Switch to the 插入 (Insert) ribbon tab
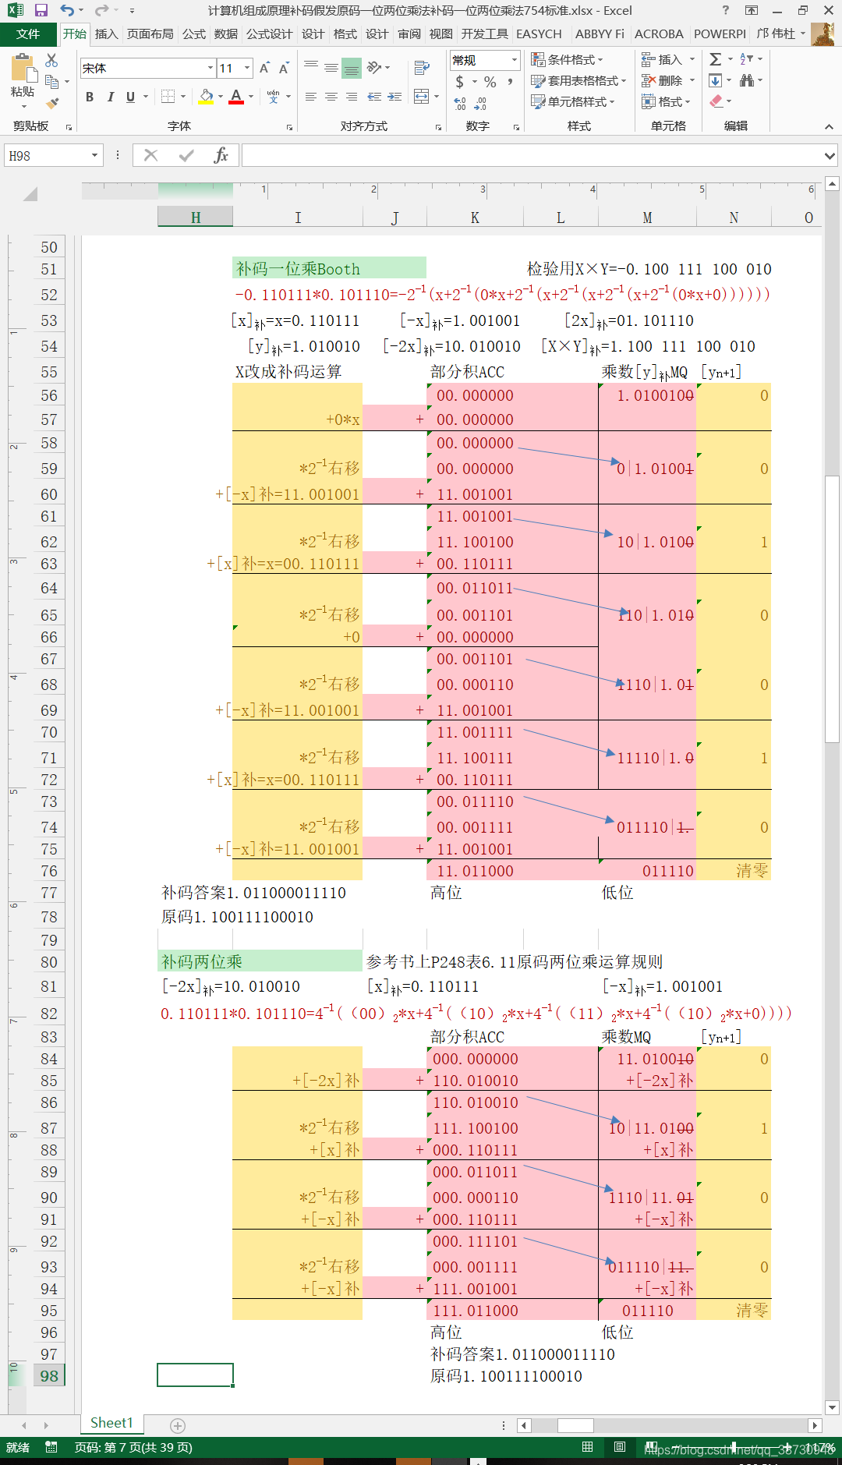Viewport: 842px width, 1465px height. pos(106,34)
